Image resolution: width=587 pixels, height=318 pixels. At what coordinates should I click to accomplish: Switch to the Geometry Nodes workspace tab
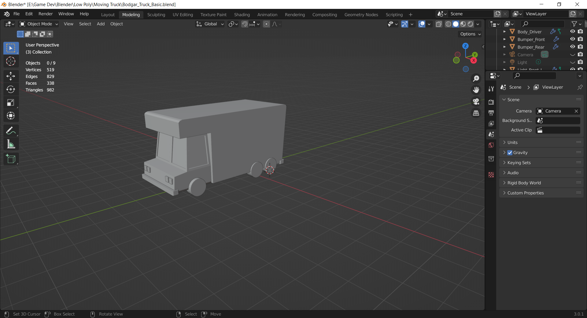[361, 15]
